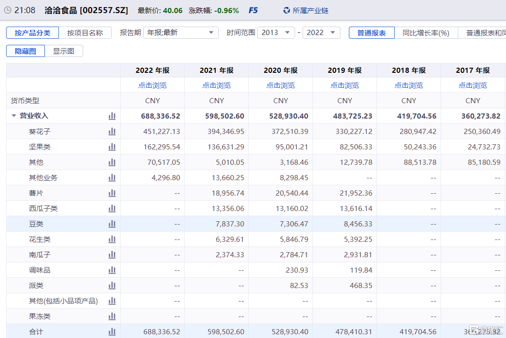506x338 pixels.
Task: Open the chart icon for 坚果类 row
Action: (x=112, y=147)
